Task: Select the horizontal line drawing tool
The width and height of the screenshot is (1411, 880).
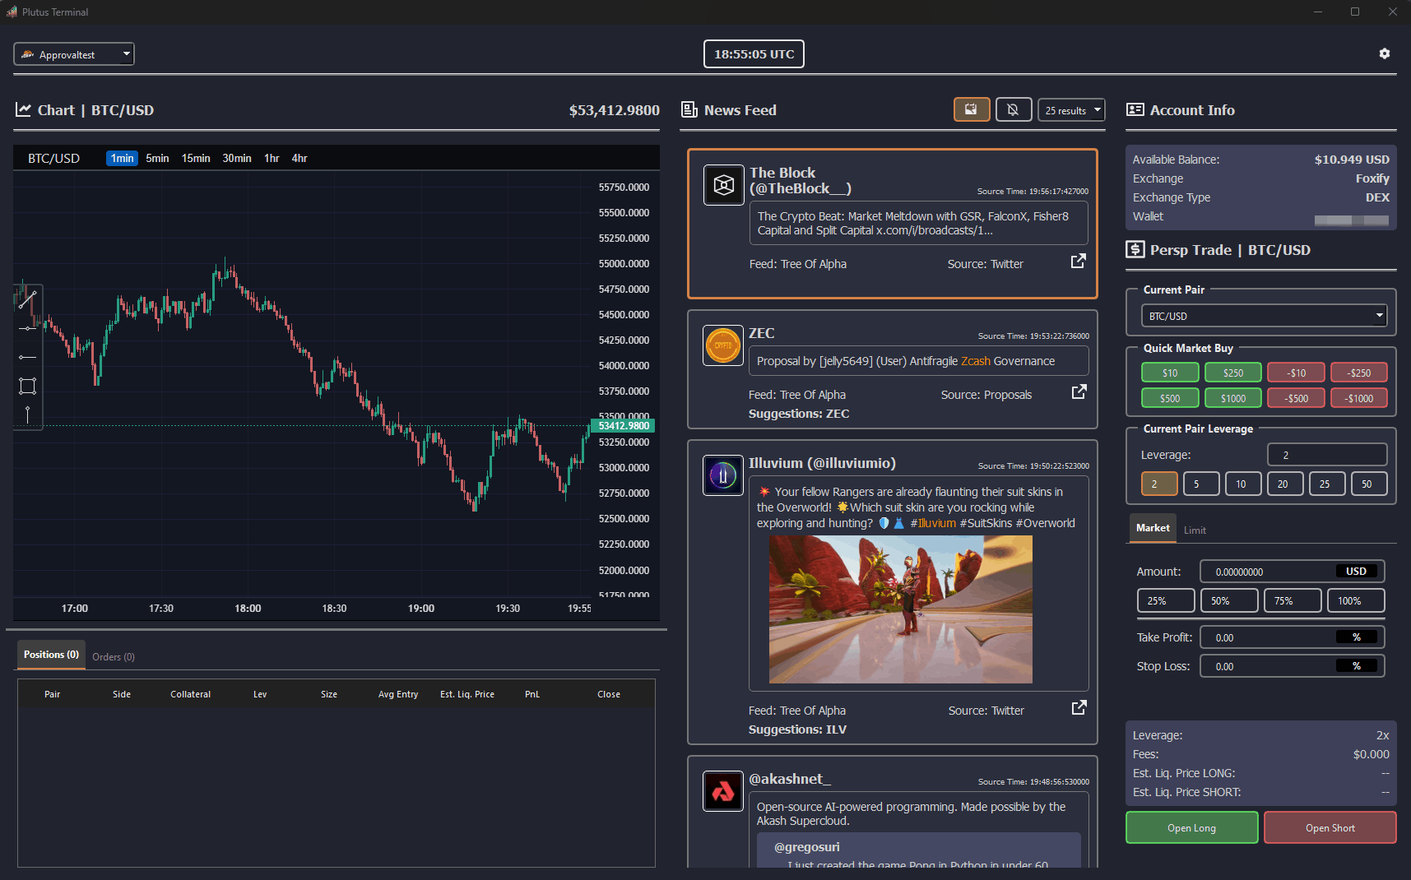Action: pyautogui.click(x=27, y=328)
